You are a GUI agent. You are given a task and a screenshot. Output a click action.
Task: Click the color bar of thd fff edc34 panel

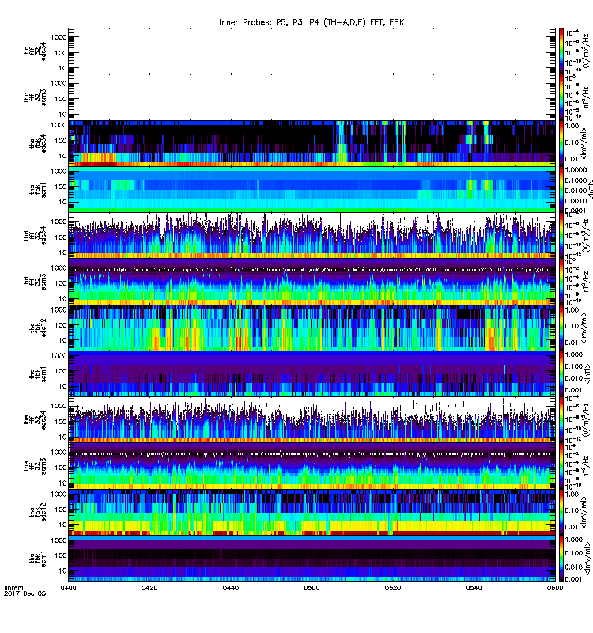click(x=561, y=236)
